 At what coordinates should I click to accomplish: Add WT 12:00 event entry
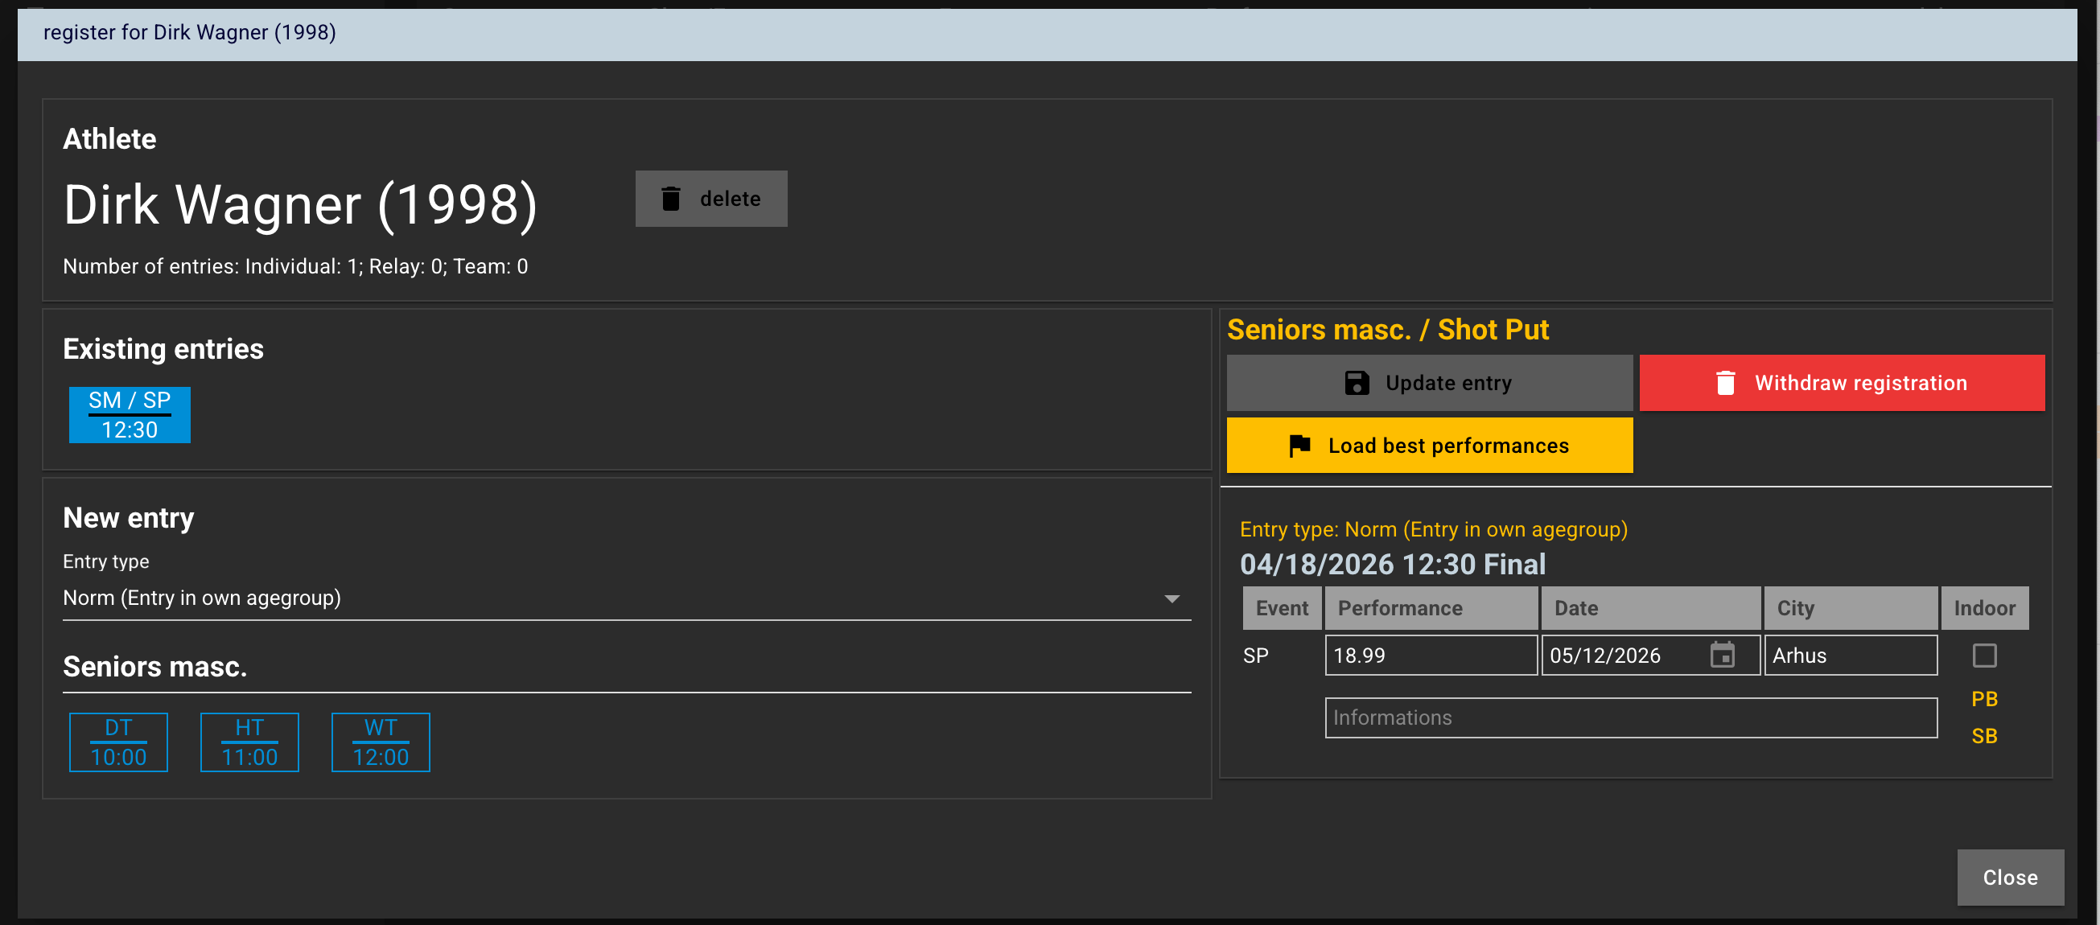[381, 742]
